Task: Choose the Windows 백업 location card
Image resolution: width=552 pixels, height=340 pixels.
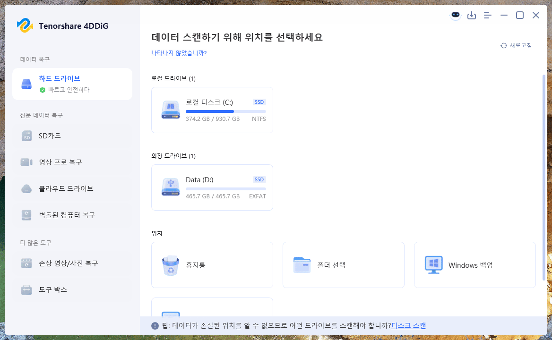Action: pos(474,265)
